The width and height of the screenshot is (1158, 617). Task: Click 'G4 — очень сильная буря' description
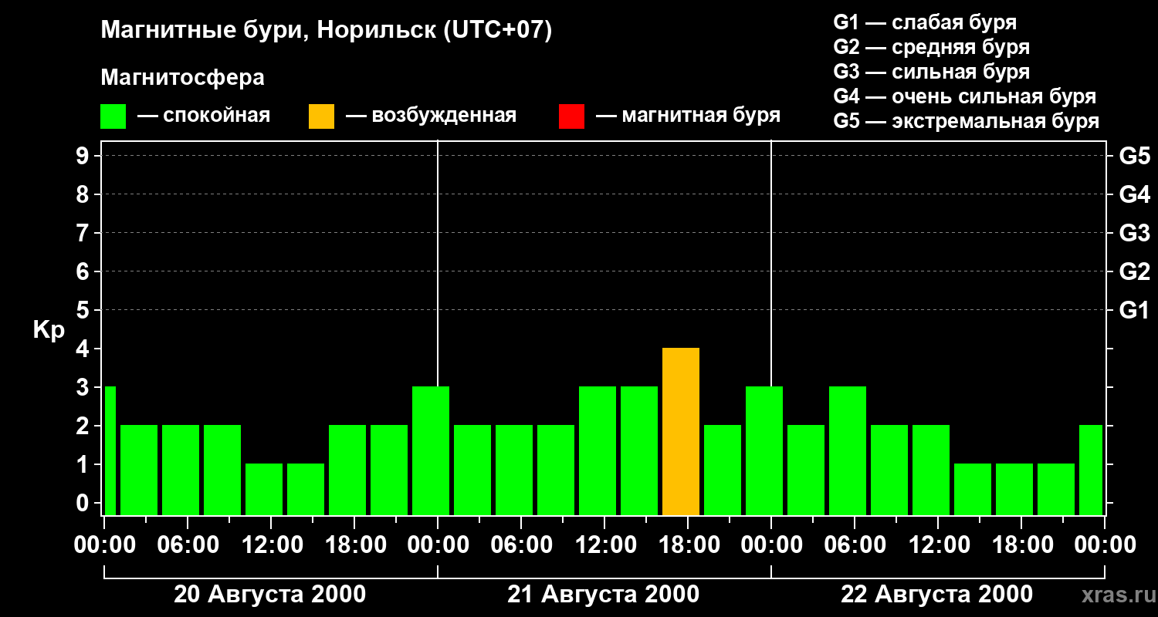(x=965, y=96)
